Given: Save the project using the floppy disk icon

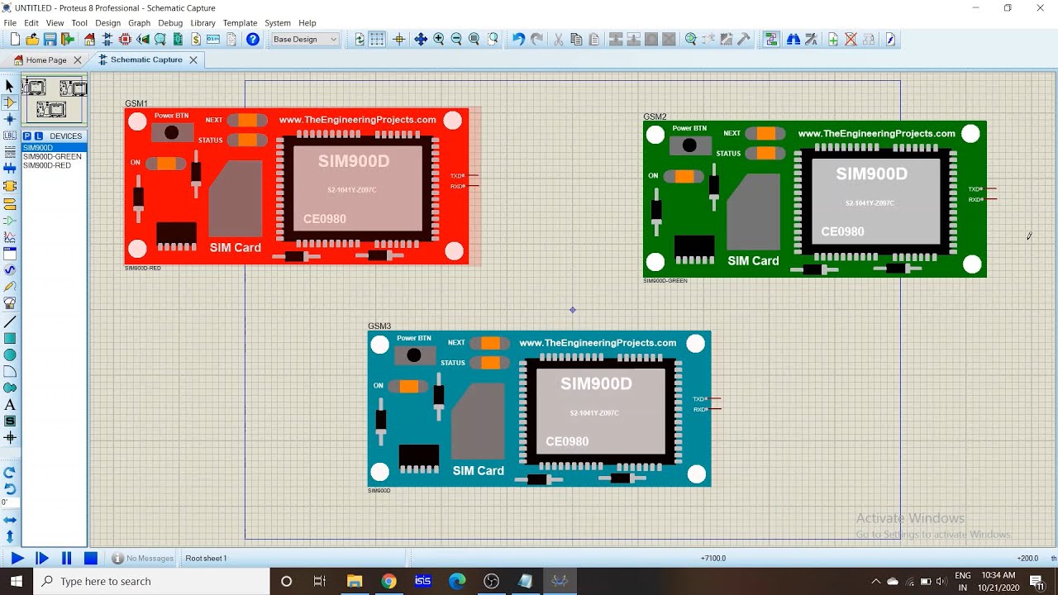Looking at the screenshot, I should (x=50, y=40).
